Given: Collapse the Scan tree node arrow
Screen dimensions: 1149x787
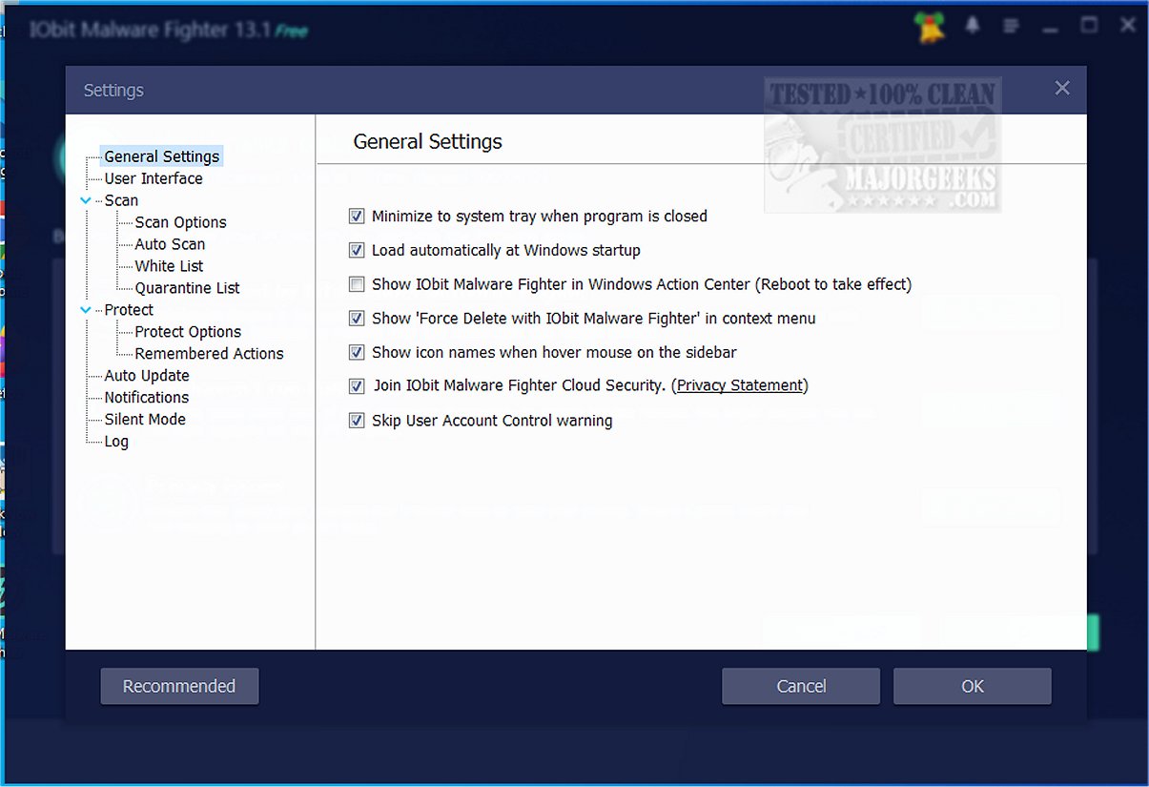Looking at the screenshot, I should tap(86, 200).
